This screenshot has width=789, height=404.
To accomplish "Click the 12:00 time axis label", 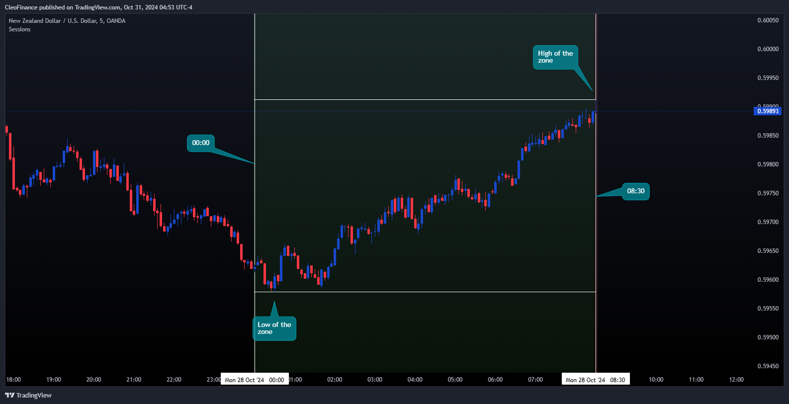I will click(736, 380).
